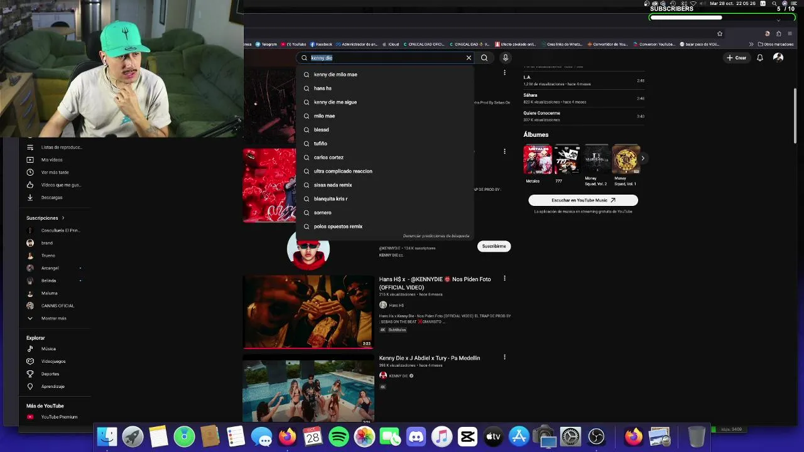Open 'Vídeos que me gustan' sidebar item
804x452 pixels.
click(x=55, y=185)
